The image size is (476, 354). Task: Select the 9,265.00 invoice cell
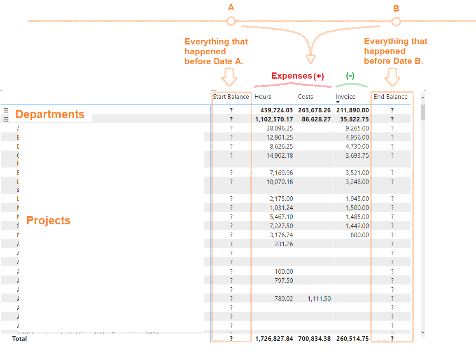tap(357, 128)
